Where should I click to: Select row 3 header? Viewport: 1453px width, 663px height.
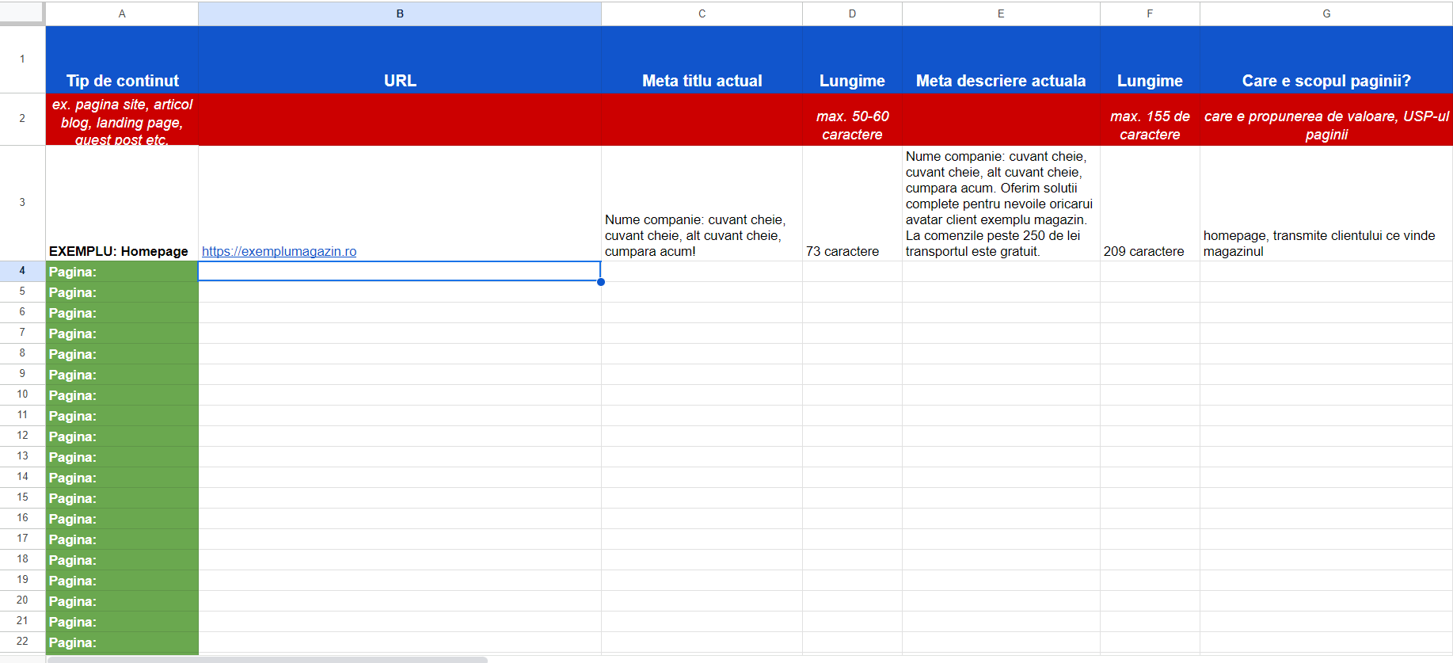pyautogui.click(x=22, y=203)
